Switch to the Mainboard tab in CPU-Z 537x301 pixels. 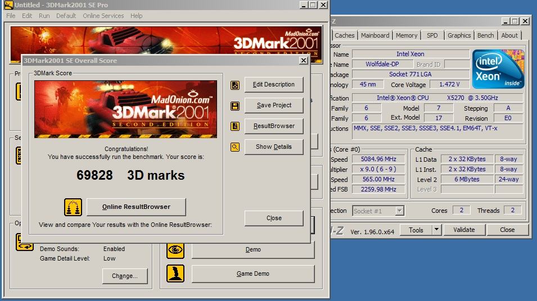(375, 35)
